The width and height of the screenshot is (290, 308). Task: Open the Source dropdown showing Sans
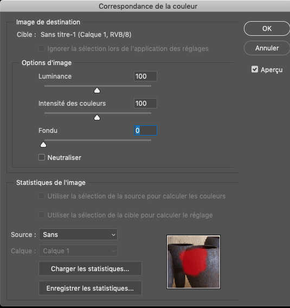pyautogui.click(x=78, y=234)
